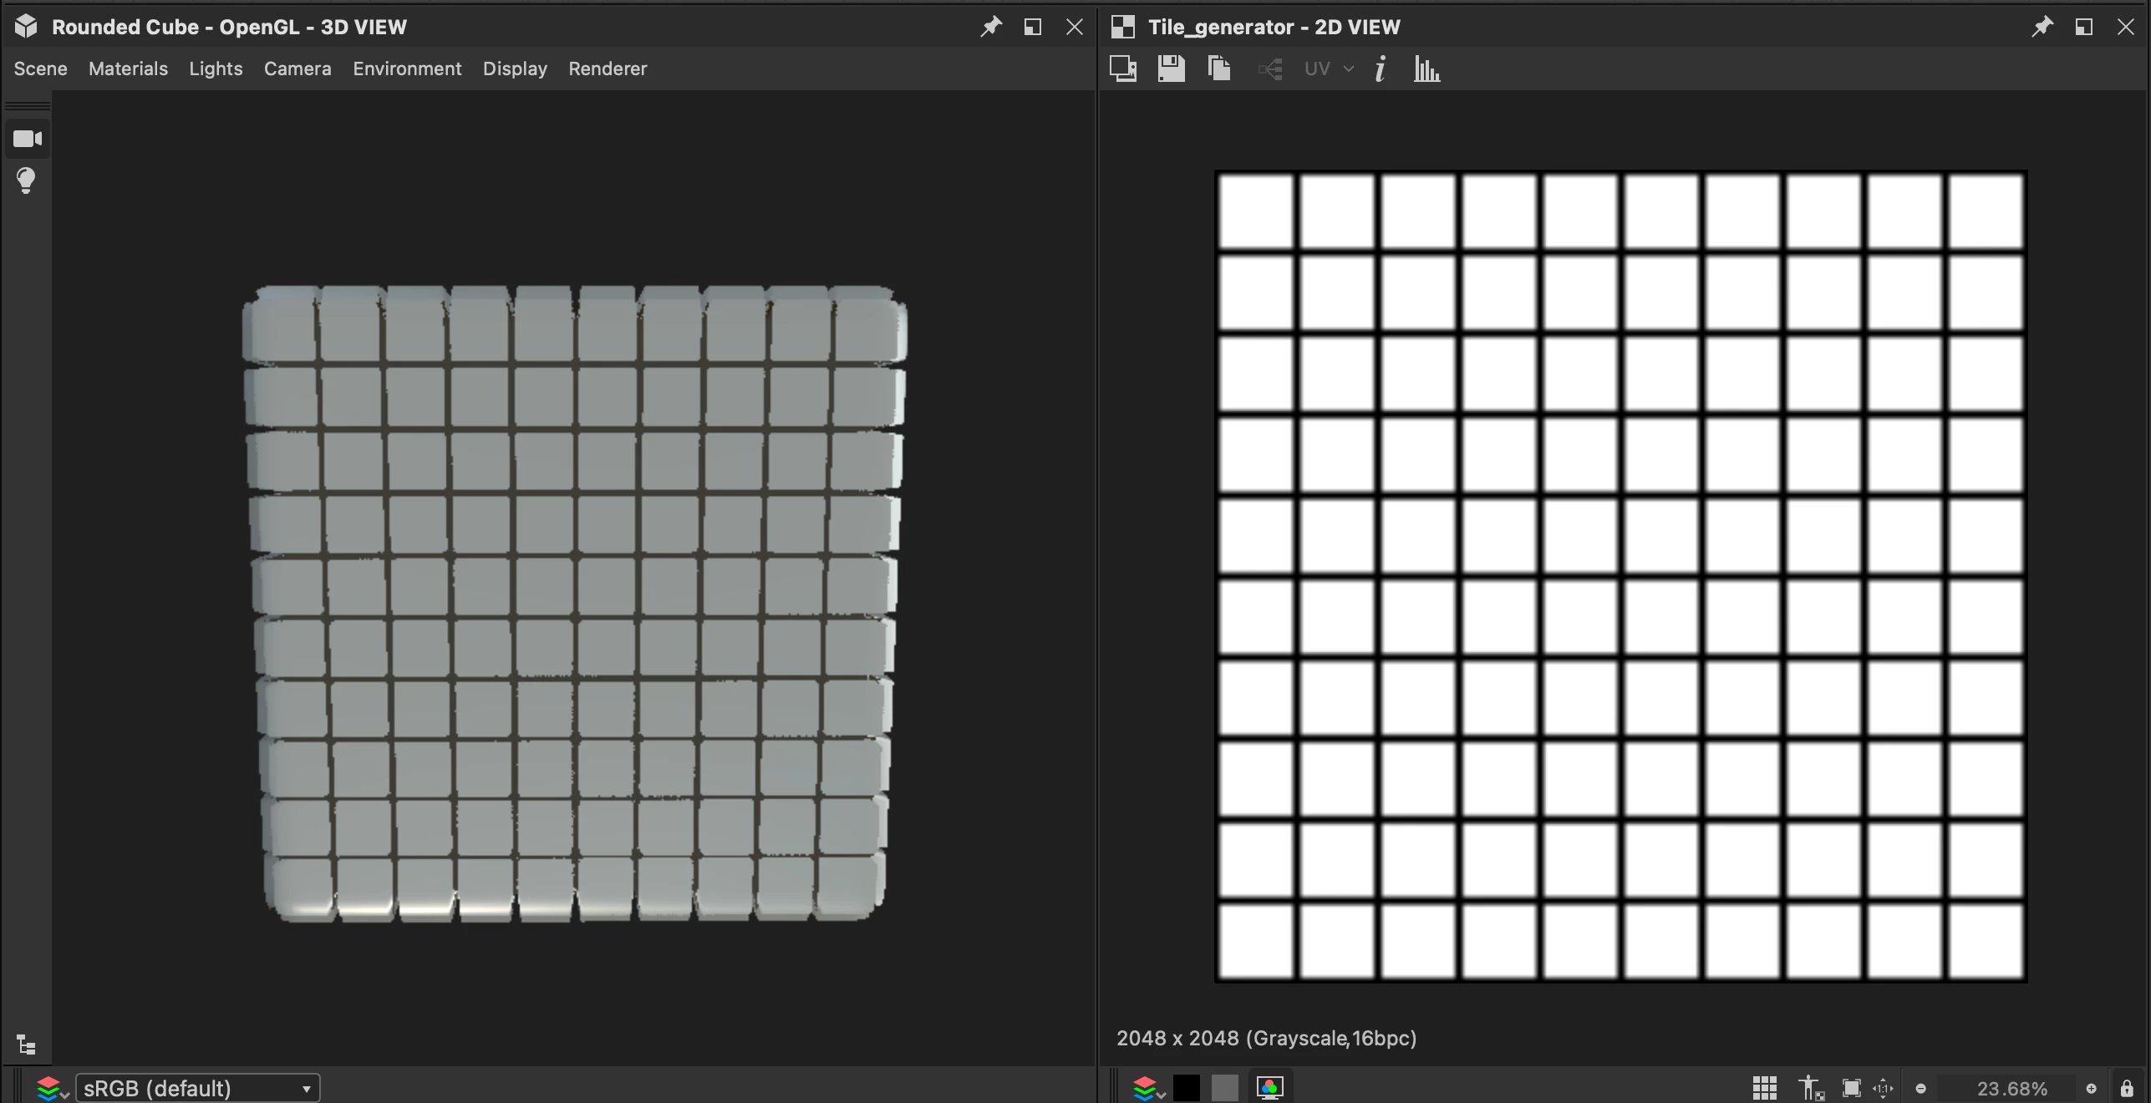Expand the UV dropdown in 2D view
This screenshot has height=1103, width=2151.
coord(1328,69)
